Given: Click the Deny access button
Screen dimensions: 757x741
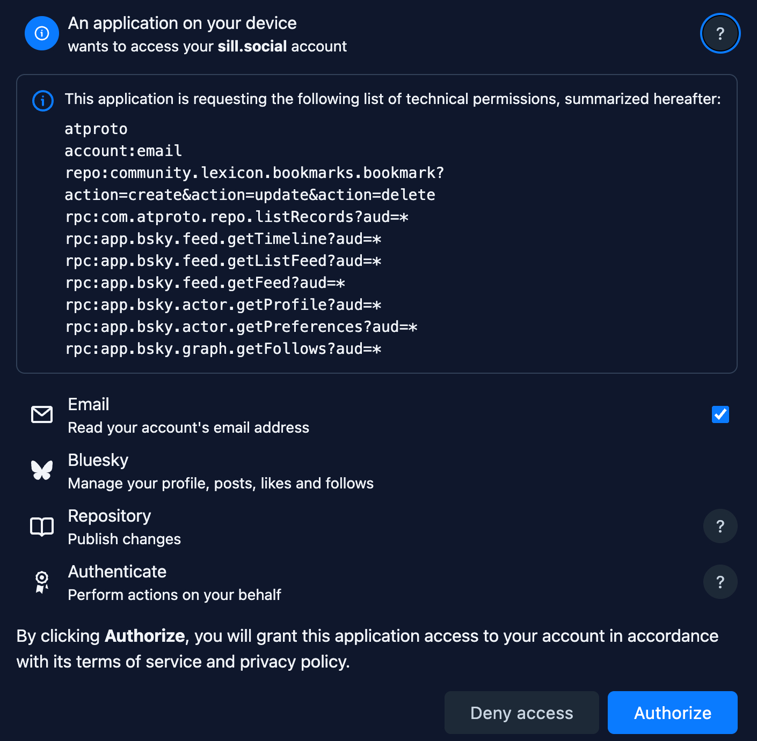Looking at the screenshot, I should (521, 713).
